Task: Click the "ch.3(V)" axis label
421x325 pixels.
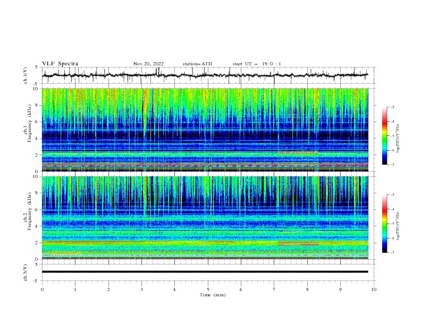Action: tap(26, 272)
